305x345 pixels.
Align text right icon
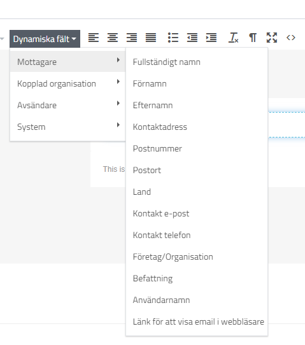tap(132, 38)
